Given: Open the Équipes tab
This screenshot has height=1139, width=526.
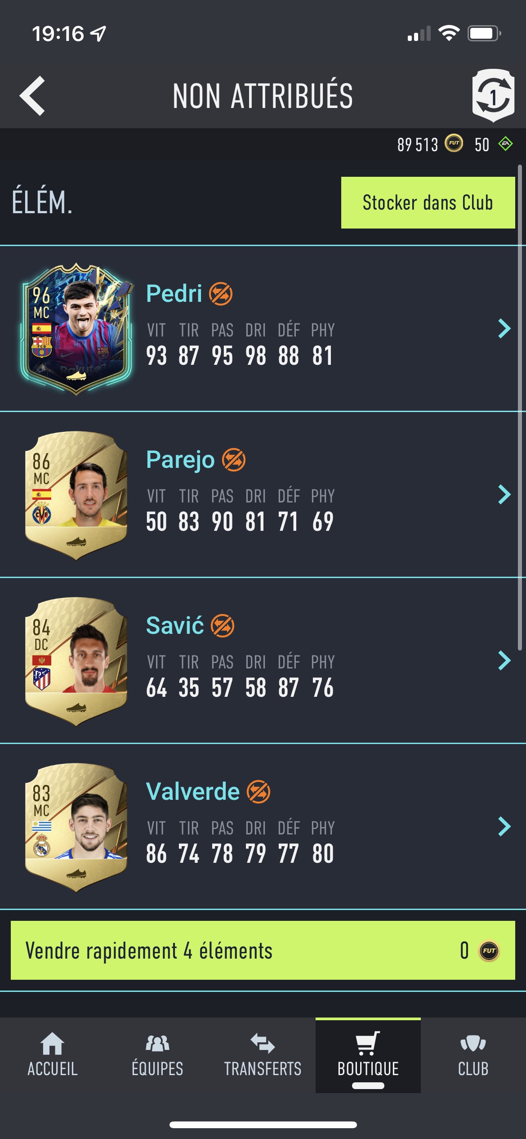Looking at the screenshot, I should coord(158,1054).
